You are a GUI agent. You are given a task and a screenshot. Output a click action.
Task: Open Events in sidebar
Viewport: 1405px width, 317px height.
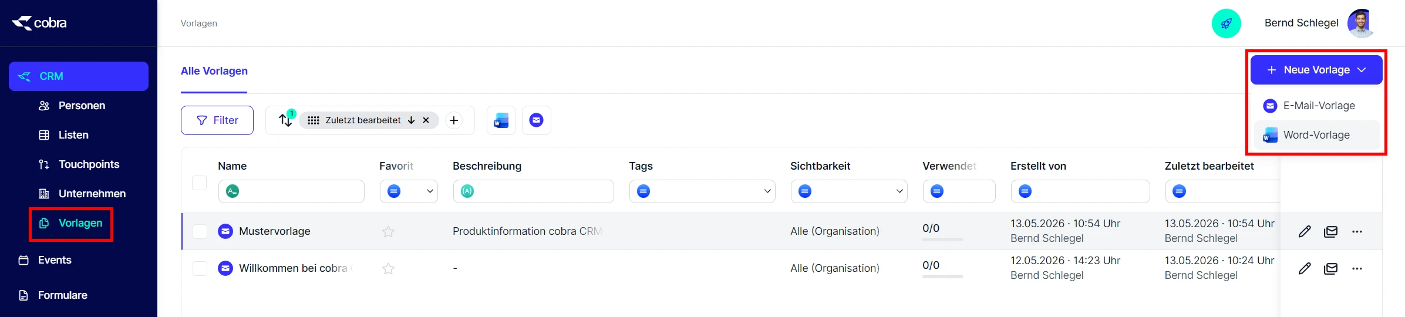[55, 260]
